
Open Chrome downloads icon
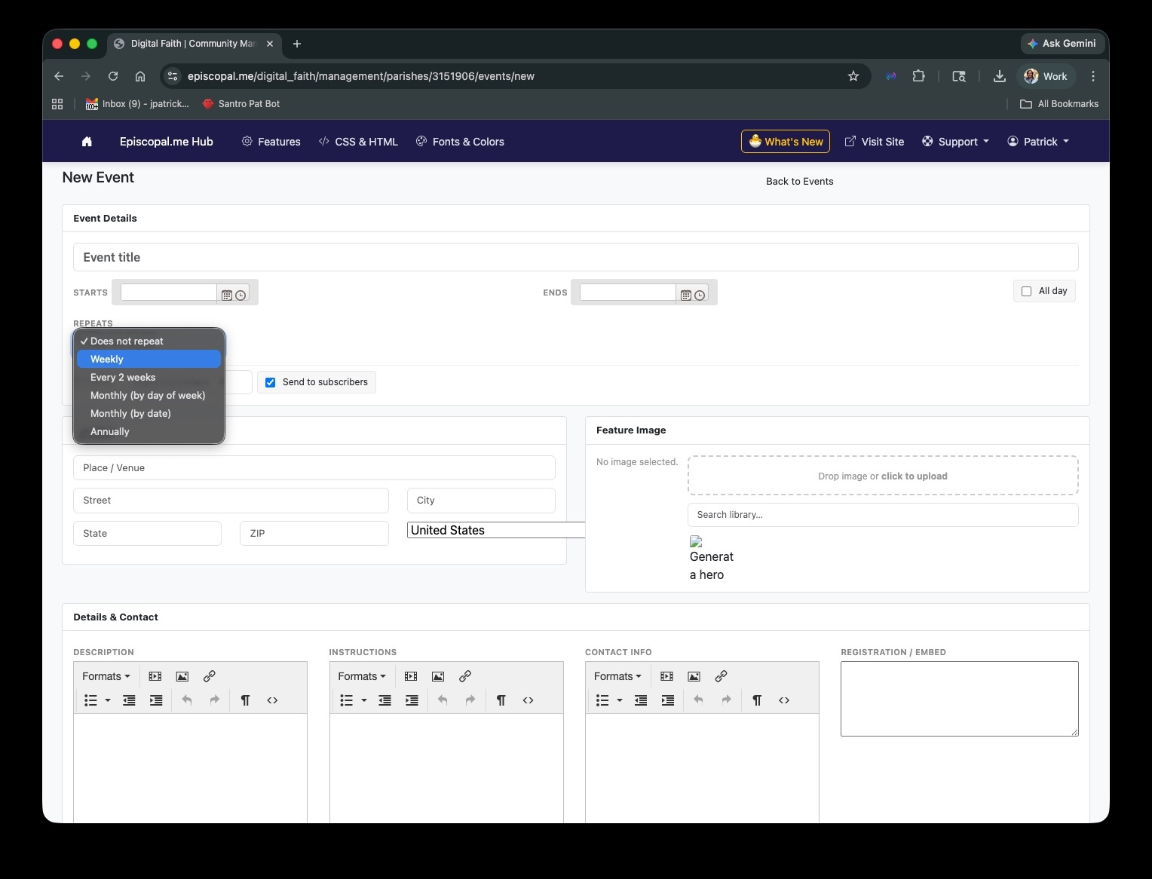(x=1000, y=76)
